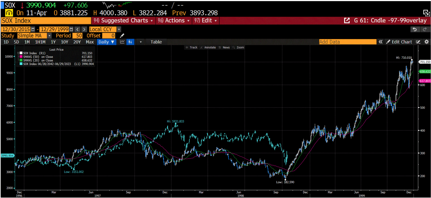This screenshot has height=198, width=431.
Task: Select the line chart icon
Action: (122, 42)
